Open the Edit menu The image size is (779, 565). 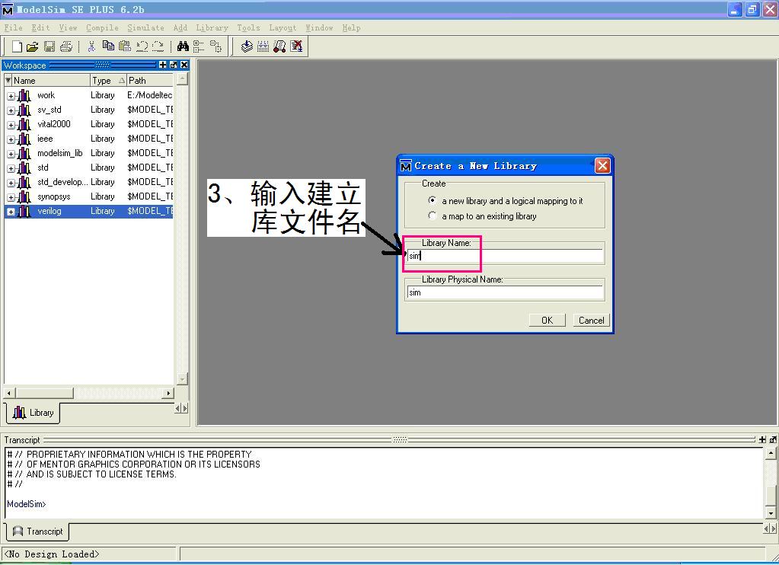click(40, 28)
